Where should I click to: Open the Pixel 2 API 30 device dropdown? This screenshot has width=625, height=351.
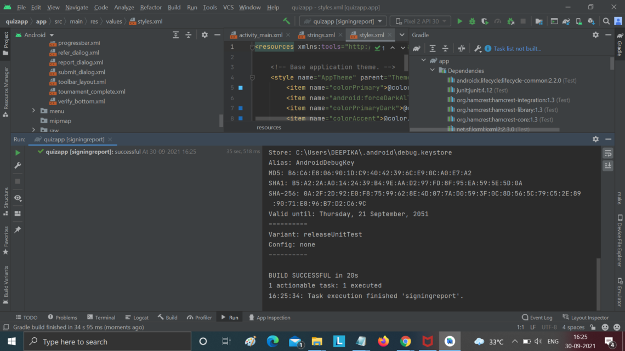tap(420, 21)
